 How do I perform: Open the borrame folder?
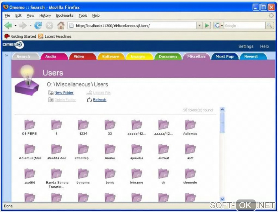(83, 176)
